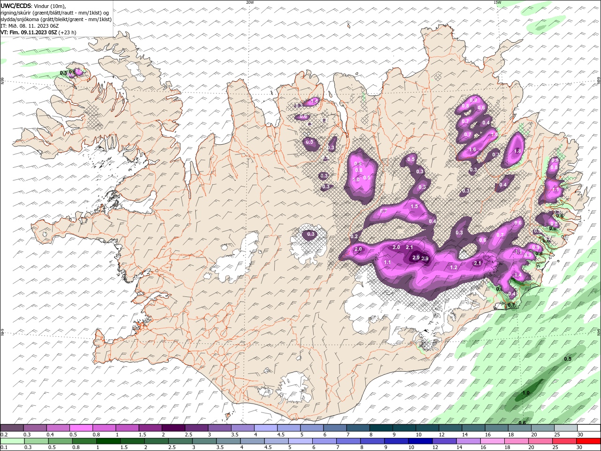This screenshot has width=601, height=451.
Task: Click the '0.3' value on the Hofsjökull glacier
Action: 311,234
